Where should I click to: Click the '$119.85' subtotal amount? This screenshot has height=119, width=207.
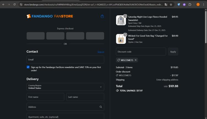(174, 67)
